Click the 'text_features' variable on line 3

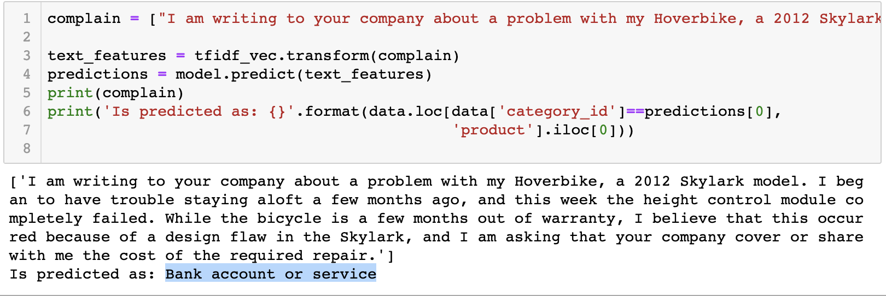click(107, 56)
